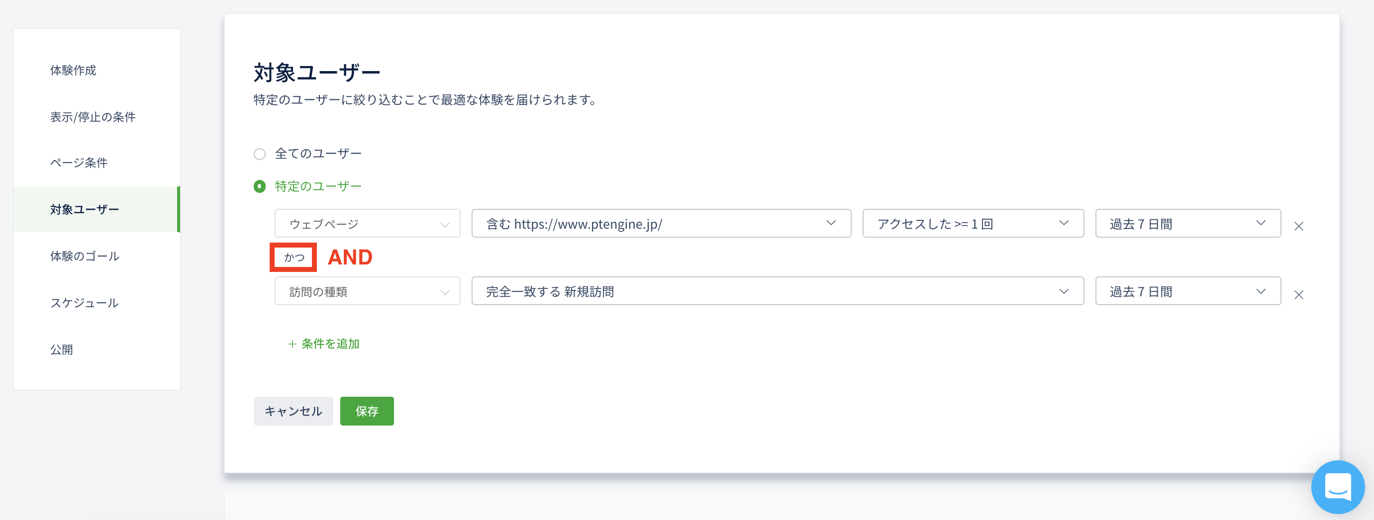Click the green 保存 button
Image resolution: width=1374 pixels, height=520 pixels.
pos(367,411)
